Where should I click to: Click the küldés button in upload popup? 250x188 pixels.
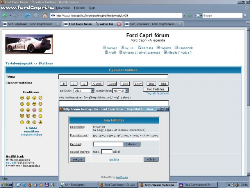click(x=151, y=159)
